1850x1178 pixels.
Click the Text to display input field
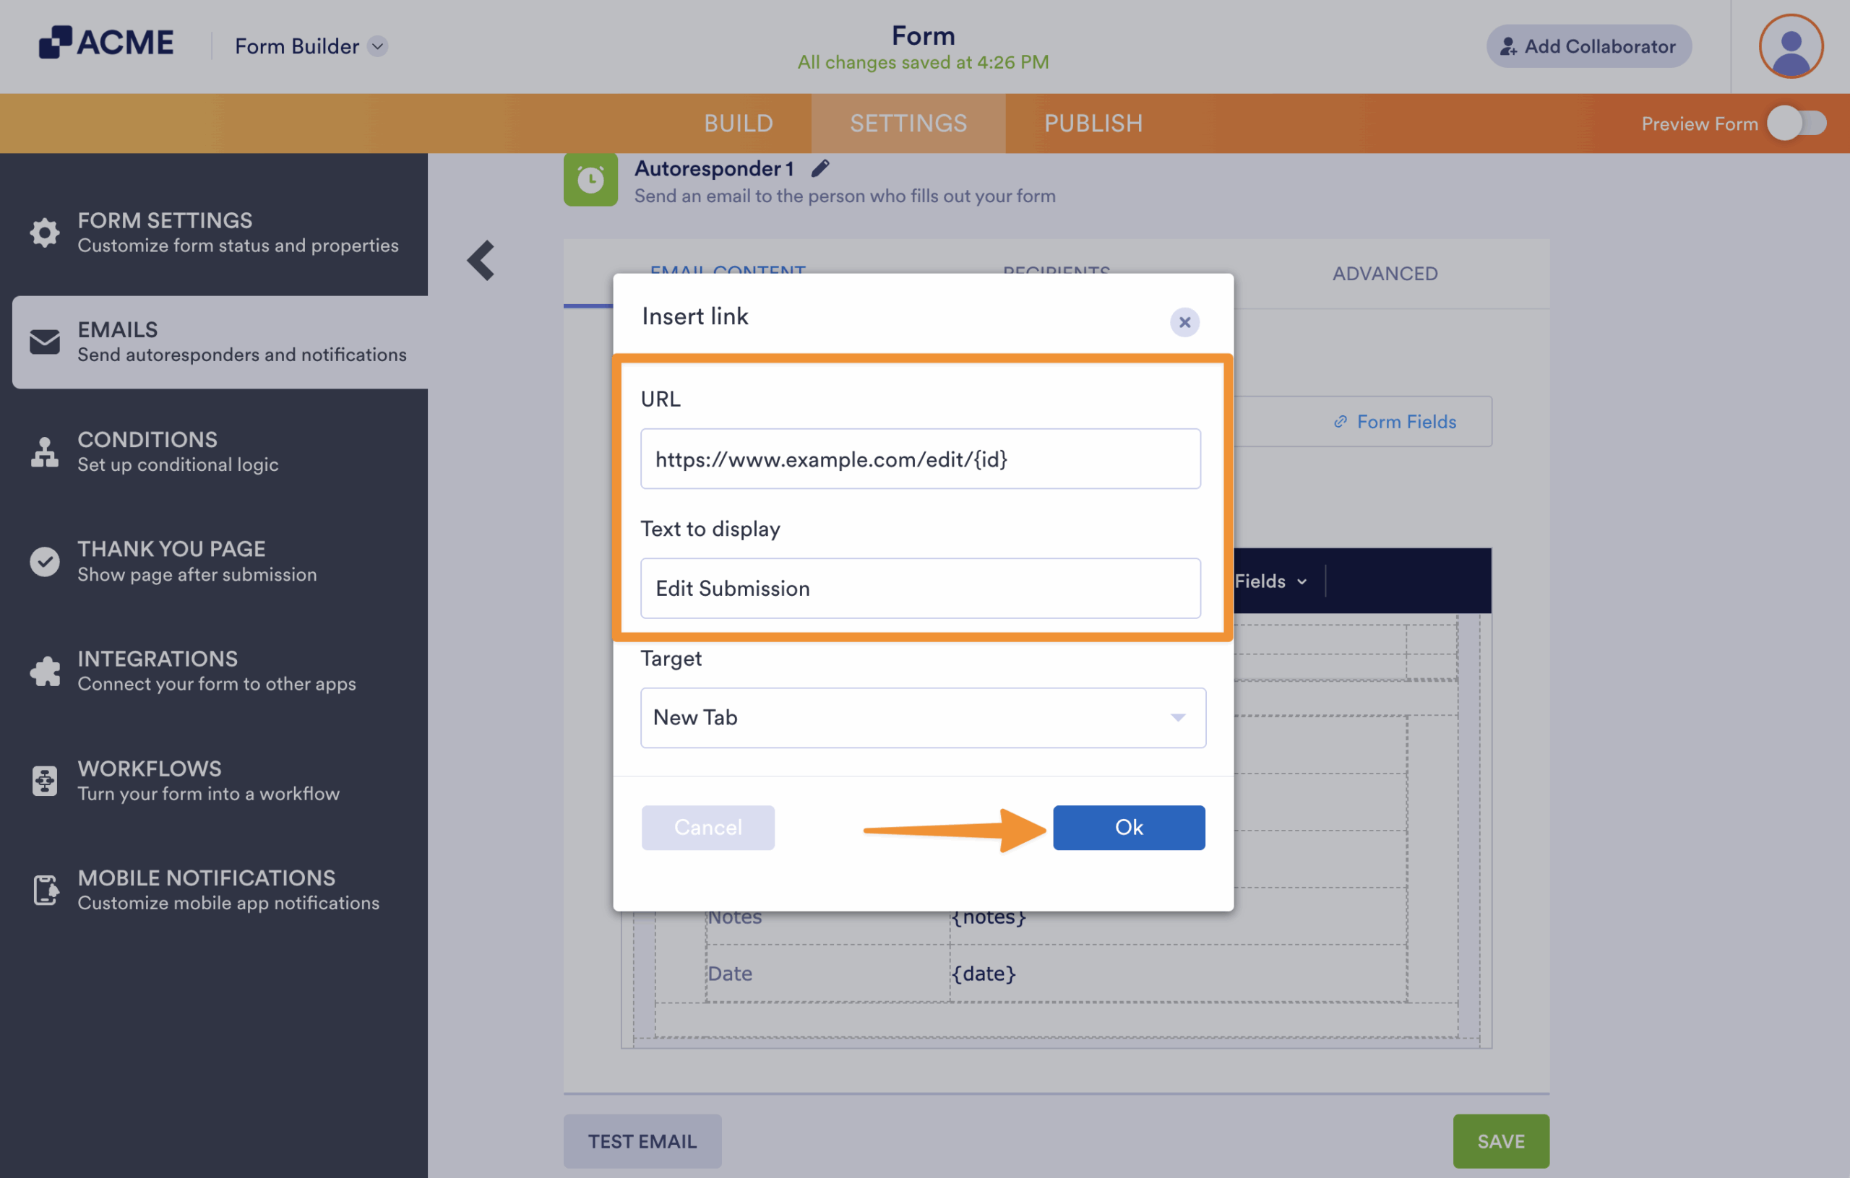(x=921, y=588)
